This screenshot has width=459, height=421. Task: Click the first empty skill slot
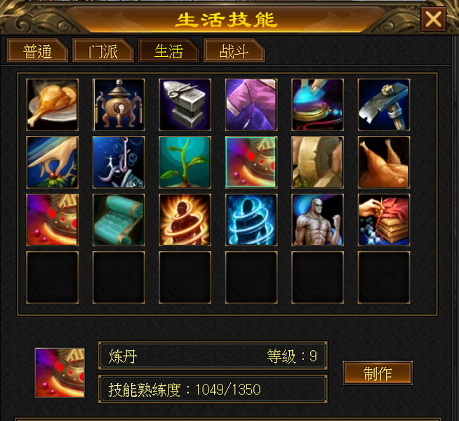click(x=53, y=277)
